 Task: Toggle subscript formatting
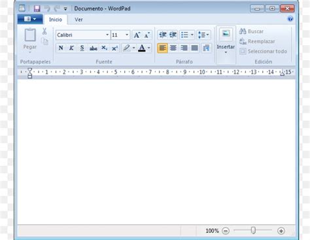coord(104,48)
